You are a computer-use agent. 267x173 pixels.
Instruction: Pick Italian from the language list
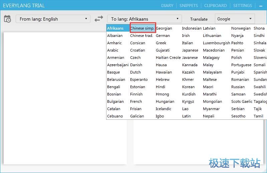click(188, 43)
